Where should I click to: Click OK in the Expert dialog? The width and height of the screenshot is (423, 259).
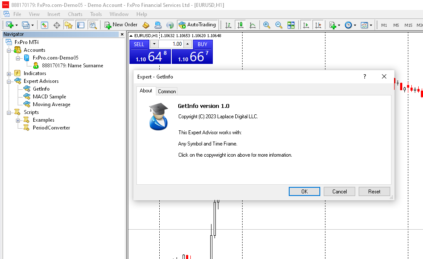[304, 192]
